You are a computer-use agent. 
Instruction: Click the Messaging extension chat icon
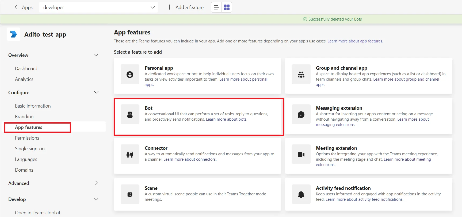click(x=301, y=115)
